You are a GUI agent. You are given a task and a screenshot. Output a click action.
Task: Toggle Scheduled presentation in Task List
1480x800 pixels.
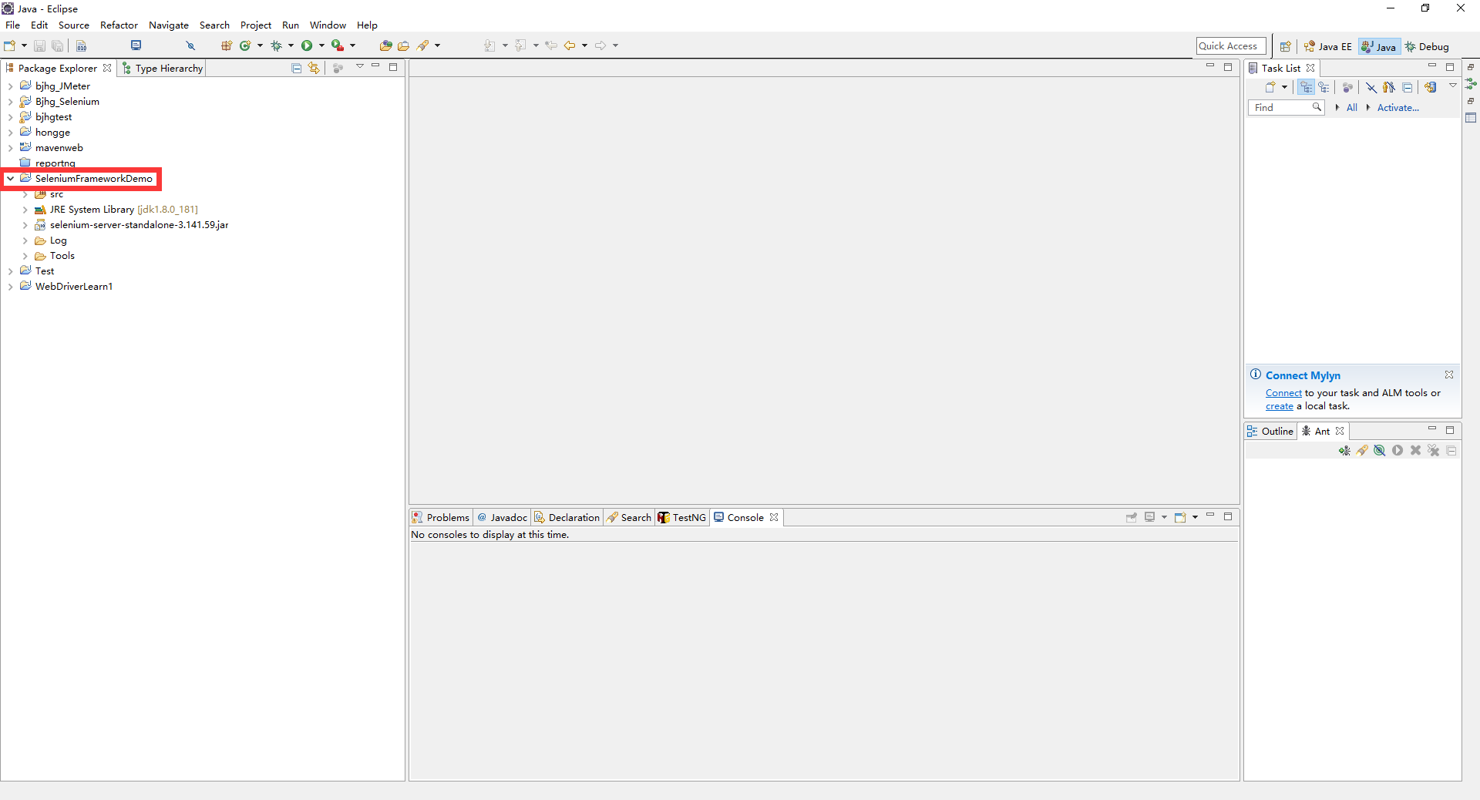click(x=1324, y=87)
